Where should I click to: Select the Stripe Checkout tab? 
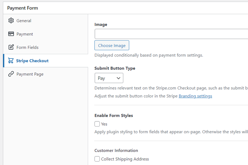(x=46, y=61)
